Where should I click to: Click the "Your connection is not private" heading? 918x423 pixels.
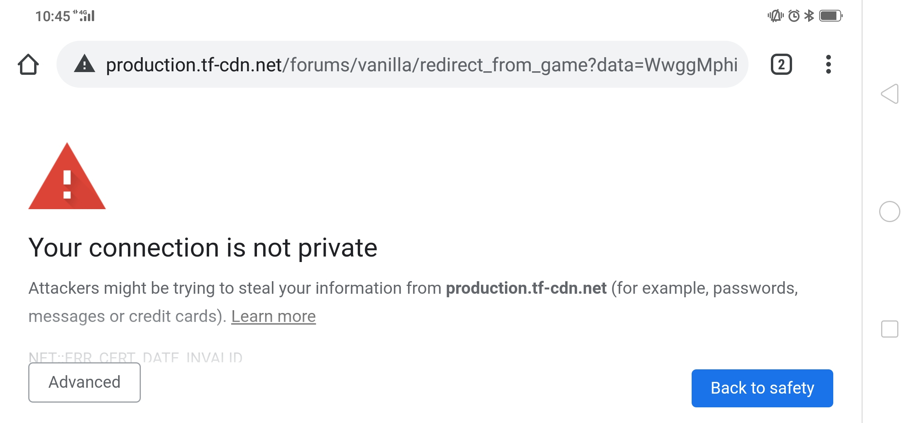203,248
